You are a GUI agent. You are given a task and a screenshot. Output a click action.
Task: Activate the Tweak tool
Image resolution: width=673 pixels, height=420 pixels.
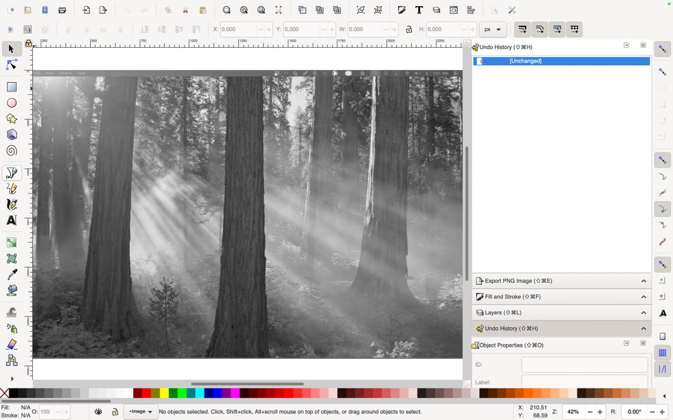pyautogui.click(x=11, y=312)
